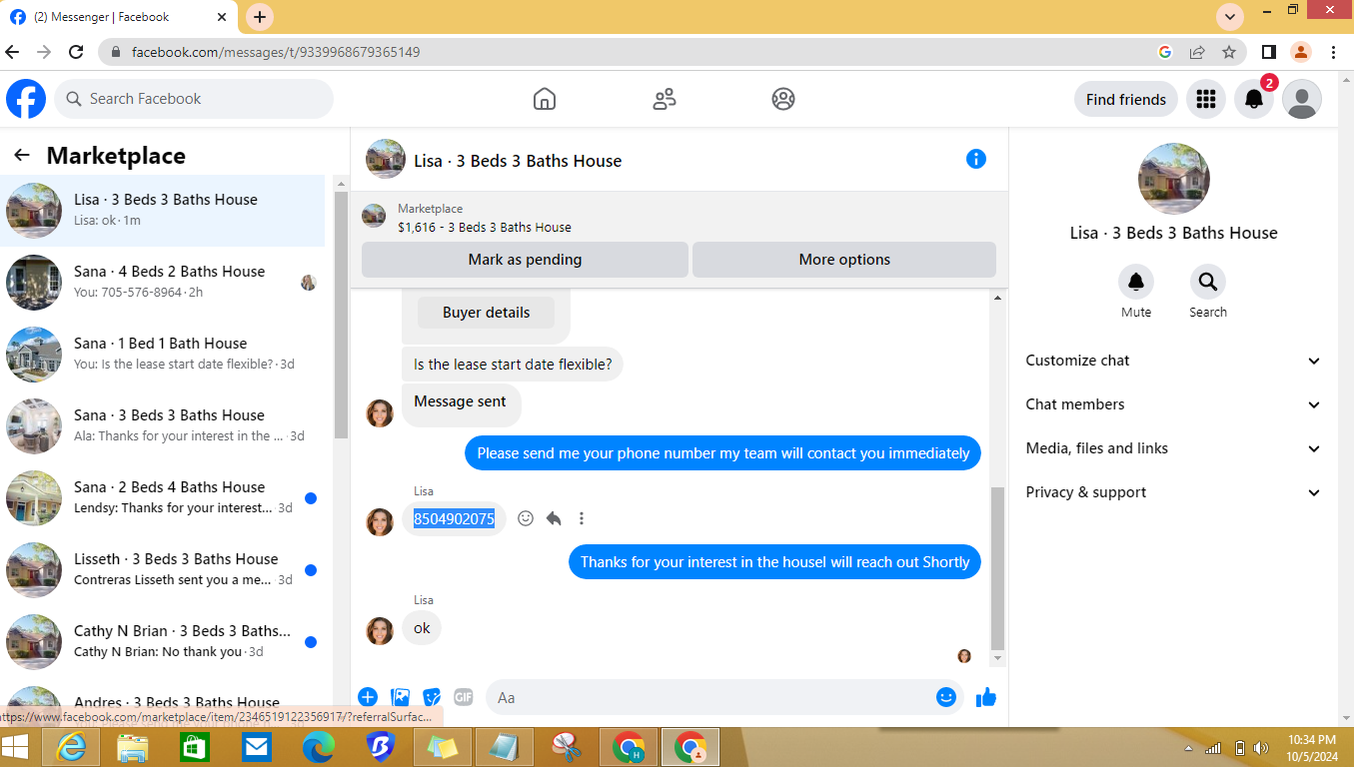Open conversation information icon in chat header

(976, 159)
